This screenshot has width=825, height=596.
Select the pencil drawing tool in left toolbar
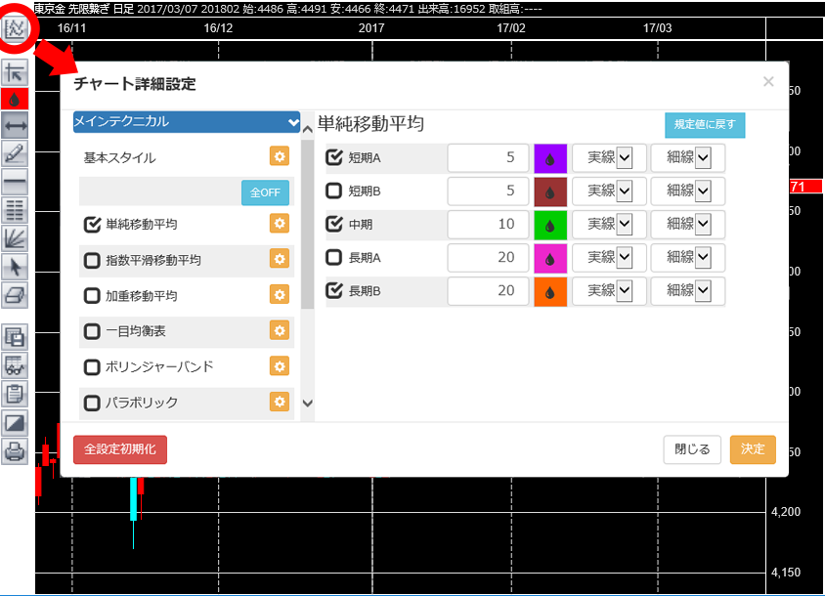(15, 153)
